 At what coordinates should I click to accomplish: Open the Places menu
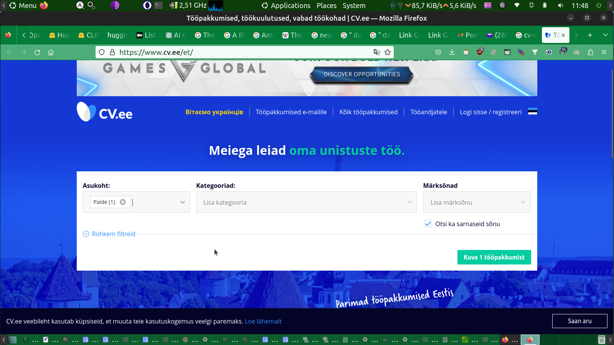(327, 5)
